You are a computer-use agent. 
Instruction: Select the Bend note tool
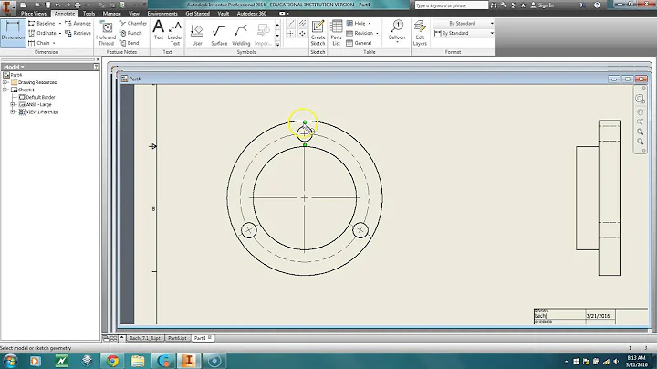(129, 43)
